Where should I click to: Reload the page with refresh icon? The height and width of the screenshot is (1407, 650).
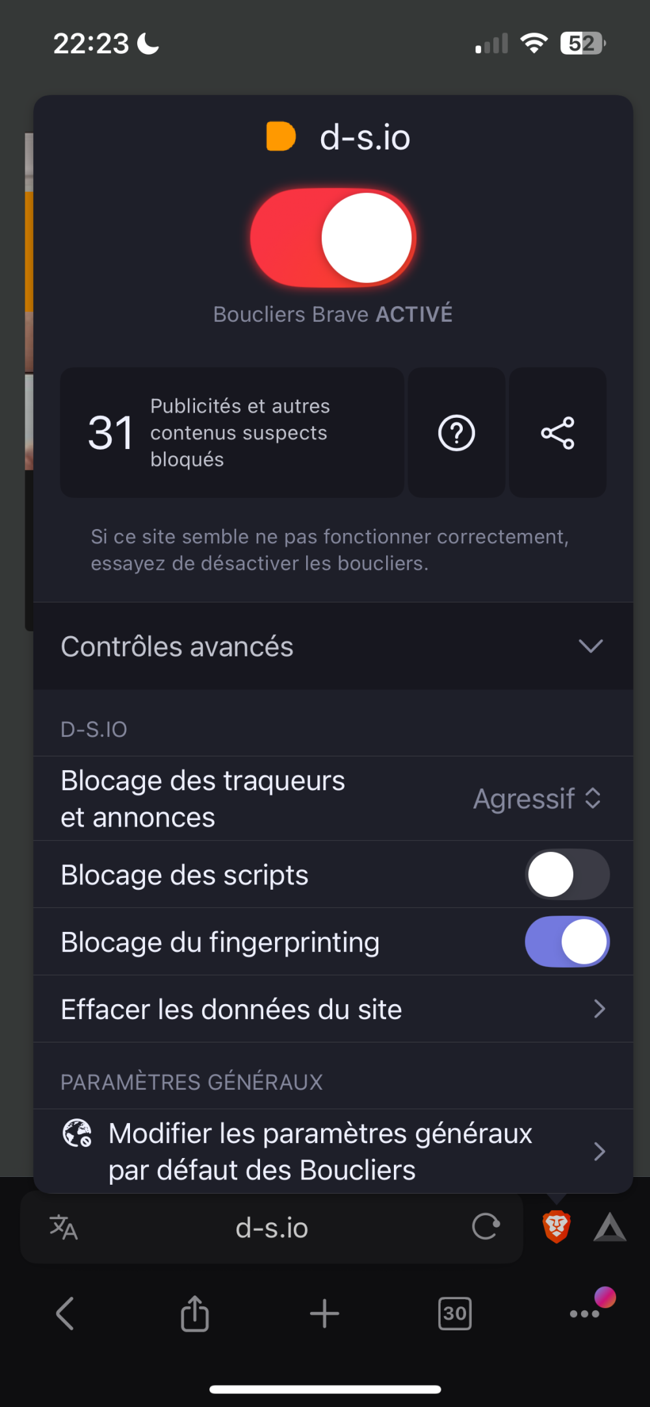(486, 1227)
